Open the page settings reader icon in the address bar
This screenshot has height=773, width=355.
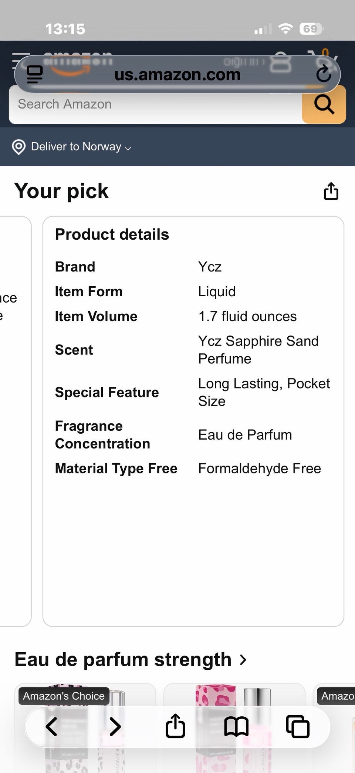pos(35,74)
